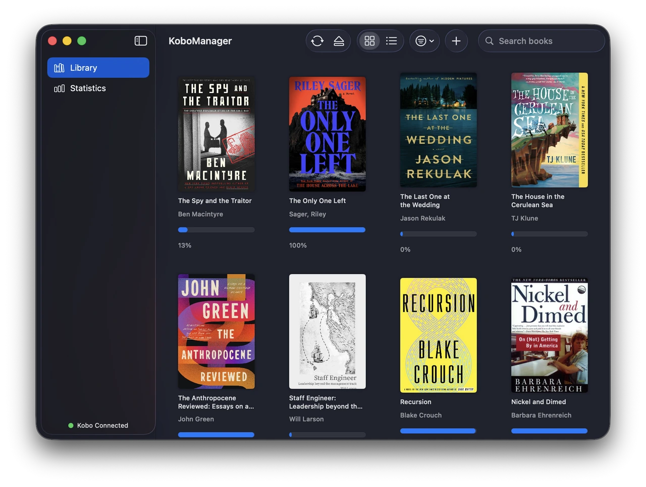Click author name 'Sager, Riley'
The height and width of the screenshot is (487, 646).
point(307,214)
